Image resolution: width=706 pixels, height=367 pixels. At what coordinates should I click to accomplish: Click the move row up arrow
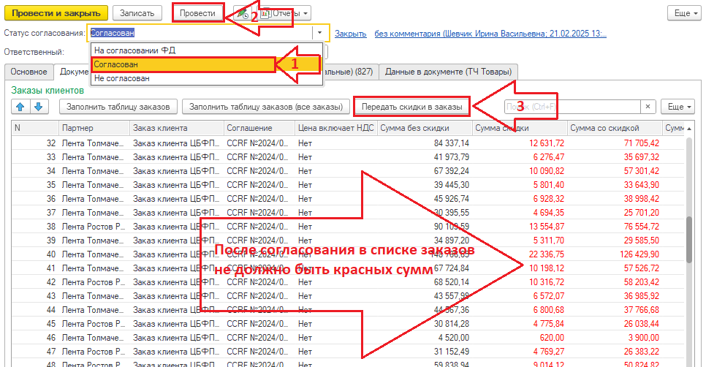pyautogui.click(x=20, y=107)
